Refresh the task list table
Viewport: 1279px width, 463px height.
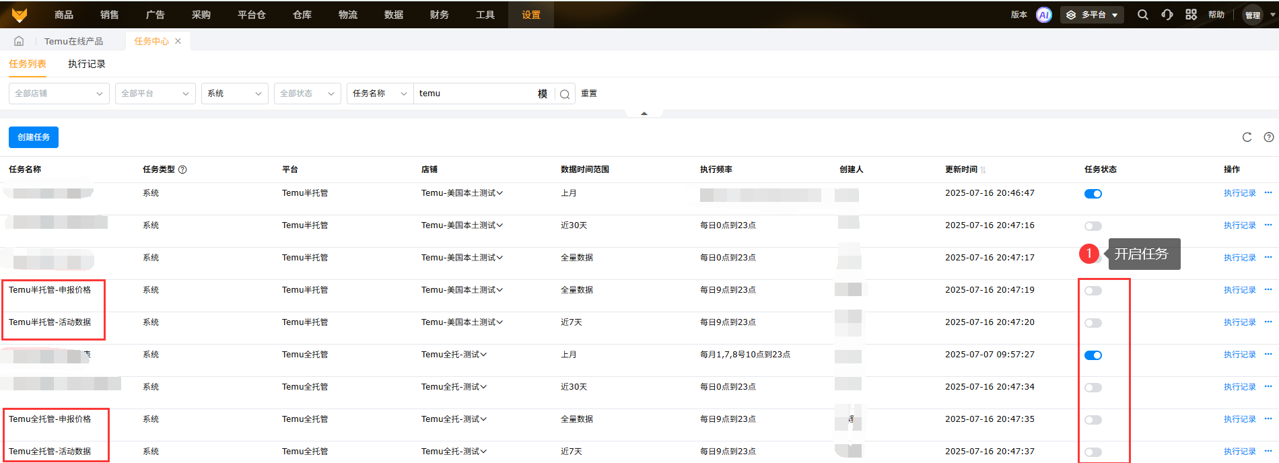[1247, 137]
